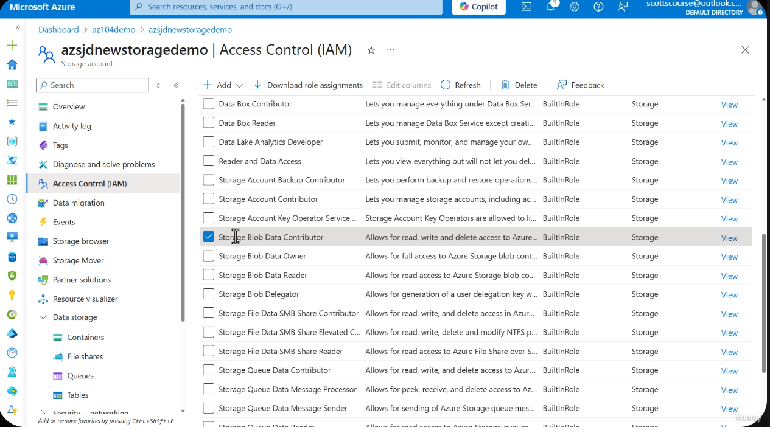Open the portal Settings gear

(x=574, y=7)
